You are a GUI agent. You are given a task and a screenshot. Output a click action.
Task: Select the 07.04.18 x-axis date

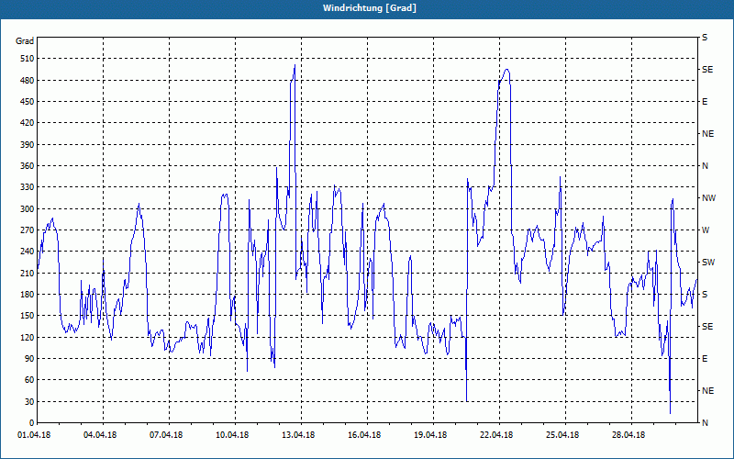(x=166, y=435)
